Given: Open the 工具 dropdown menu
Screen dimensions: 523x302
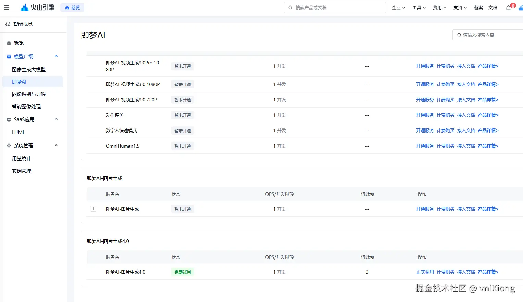Looking at the screenshot, I should click(419, 8).
